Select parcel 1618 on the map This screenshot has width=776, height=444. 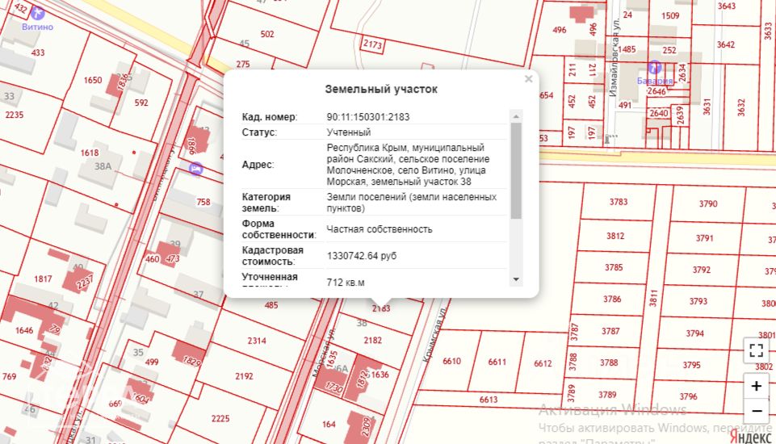(x=90, y=153)
